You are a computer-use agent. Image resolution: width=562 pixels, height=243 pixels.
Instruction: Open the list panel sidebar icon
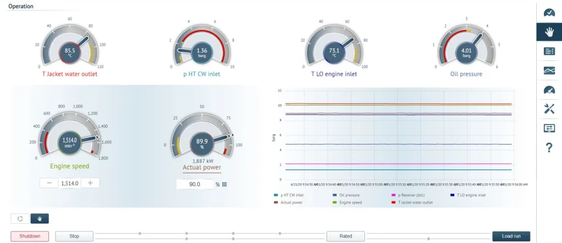549,51
